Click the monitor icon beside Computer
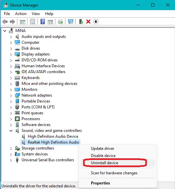175x189 pixels. (17, 42)
